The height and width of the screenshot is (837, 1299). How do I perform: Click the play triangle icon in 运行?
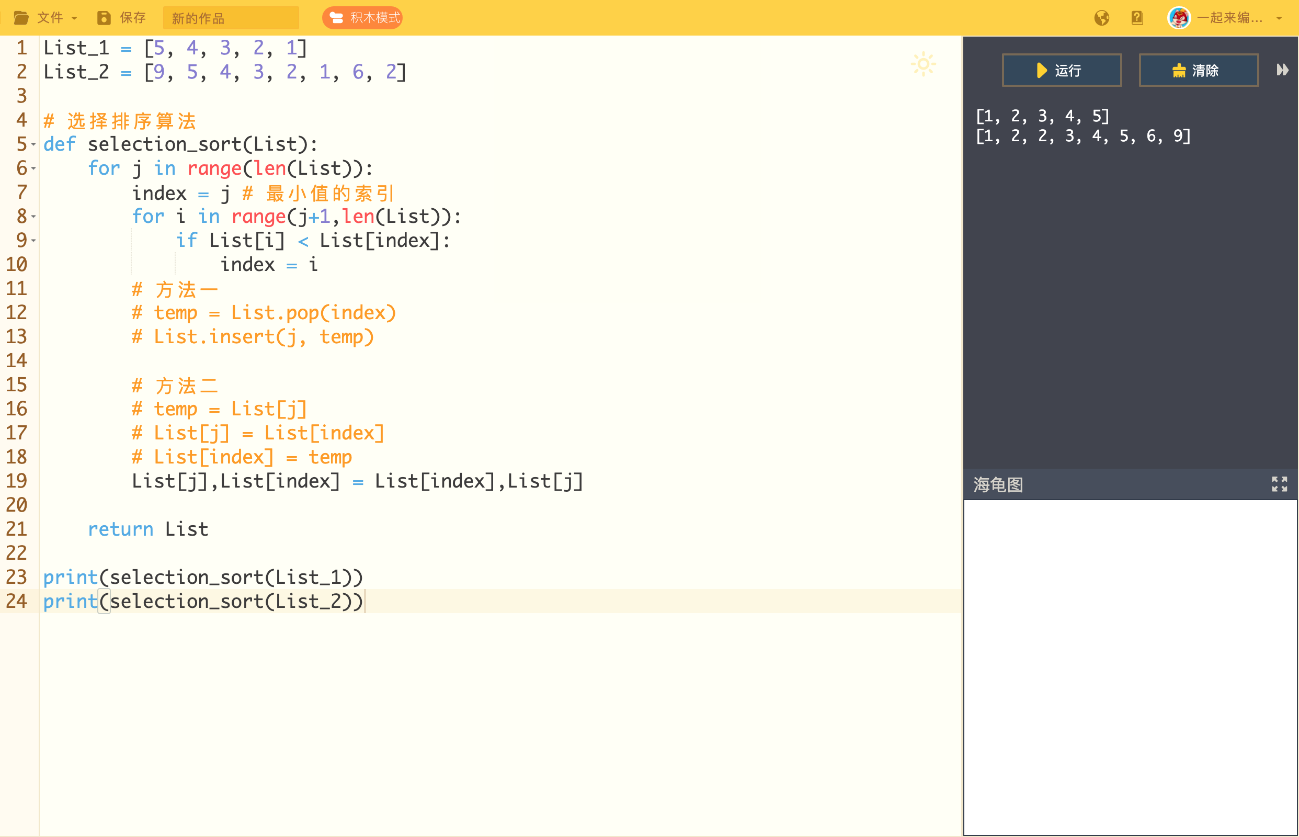[1042, 70]
